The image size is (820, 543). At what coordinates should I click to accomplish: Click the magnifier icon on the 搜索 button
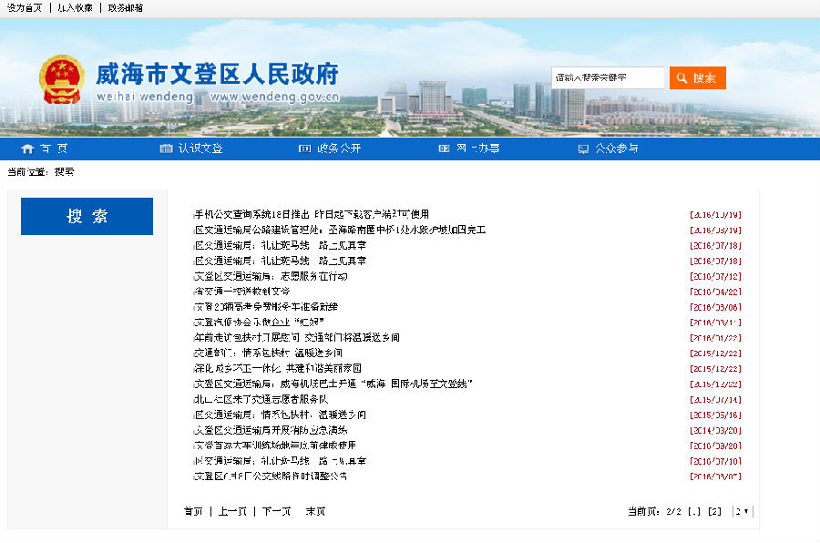(680, 77)
